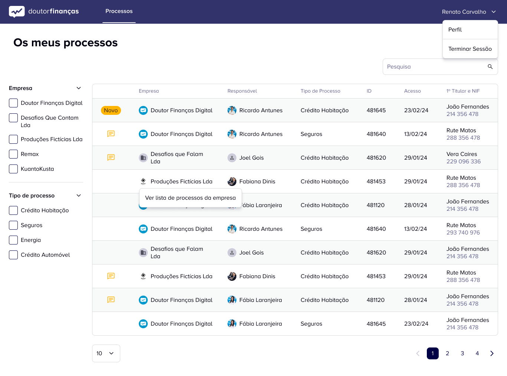Collapse the Empresa filter section

79,88
